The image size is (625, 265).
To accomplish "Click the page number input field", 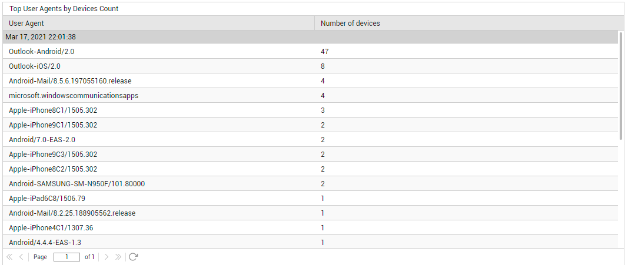I will point(67,257).
